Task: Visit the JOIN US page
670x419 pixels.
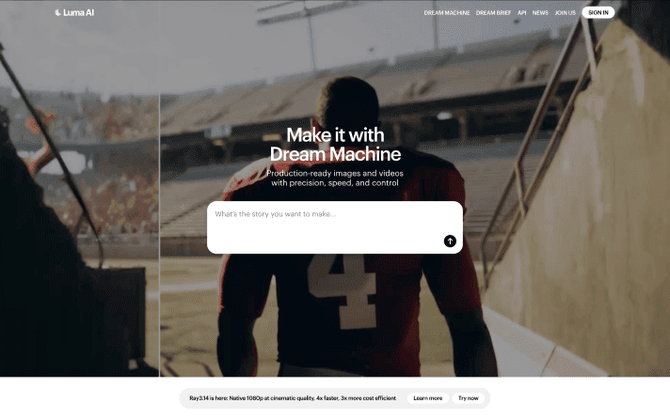Action: (x=565, y=13)
